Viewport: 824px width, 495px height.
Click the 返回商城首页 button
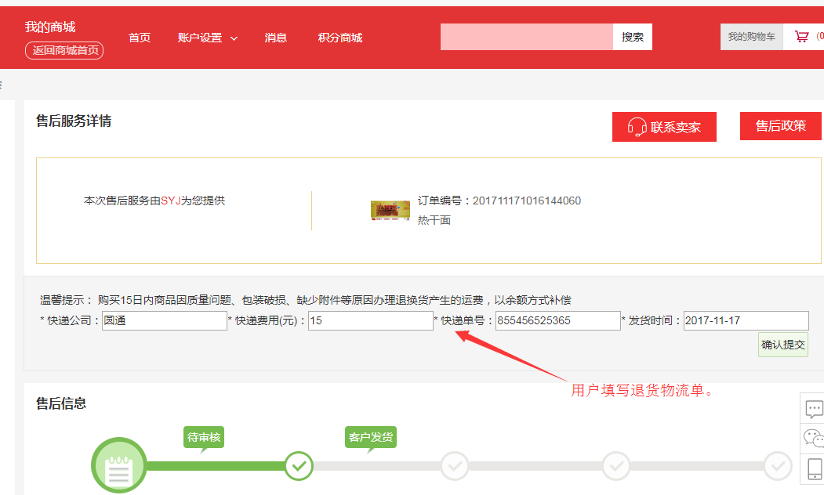(64, 51)
